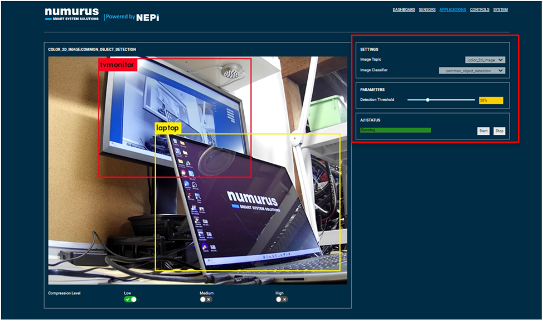Enable Medium compression level
This screenshot has width=543, height=321.
[x=206, y=299]
